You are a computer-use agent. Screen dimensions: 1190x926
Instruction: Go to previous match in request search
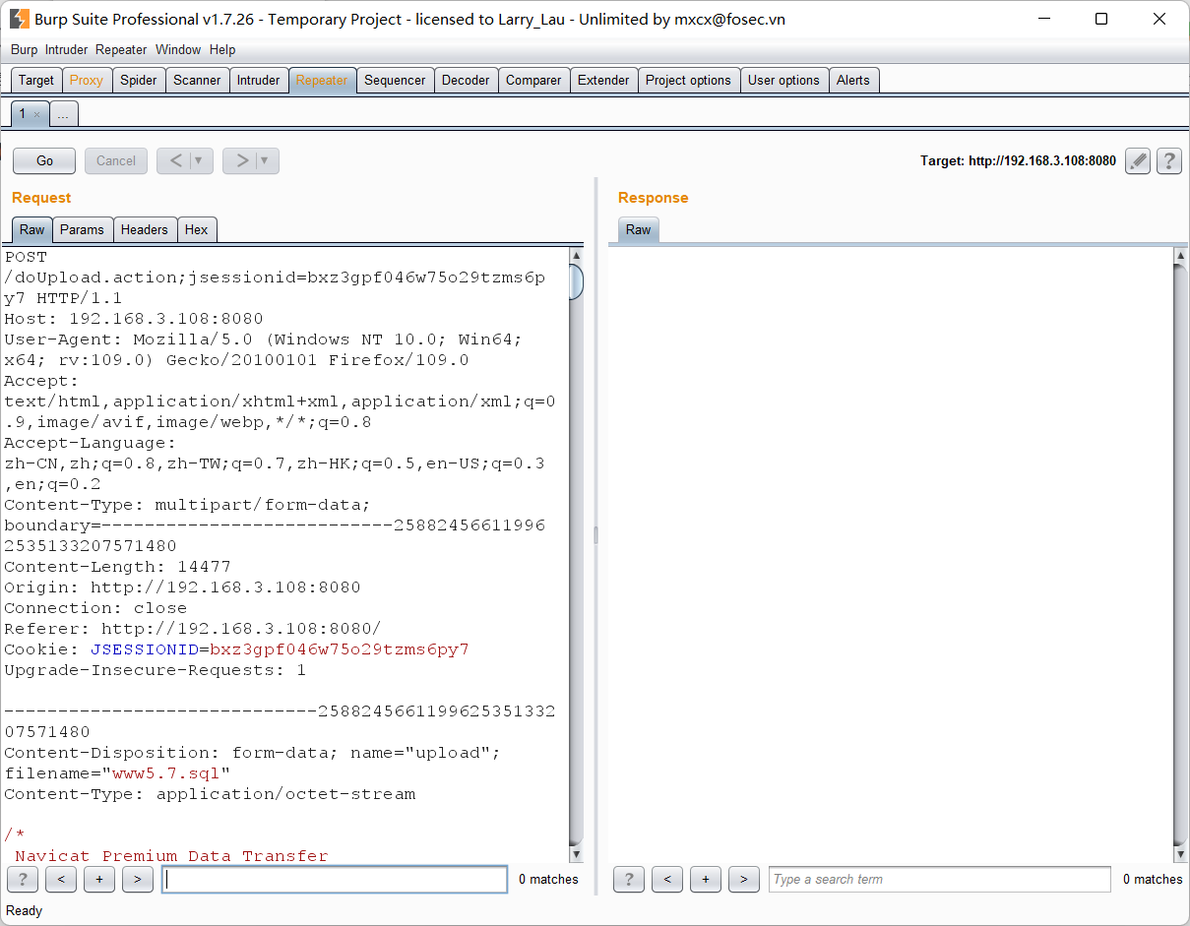[x=61, y=879]
